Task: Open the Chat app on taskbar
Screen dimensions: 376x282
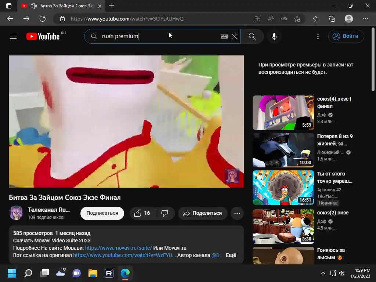Action: pos(76,273)
